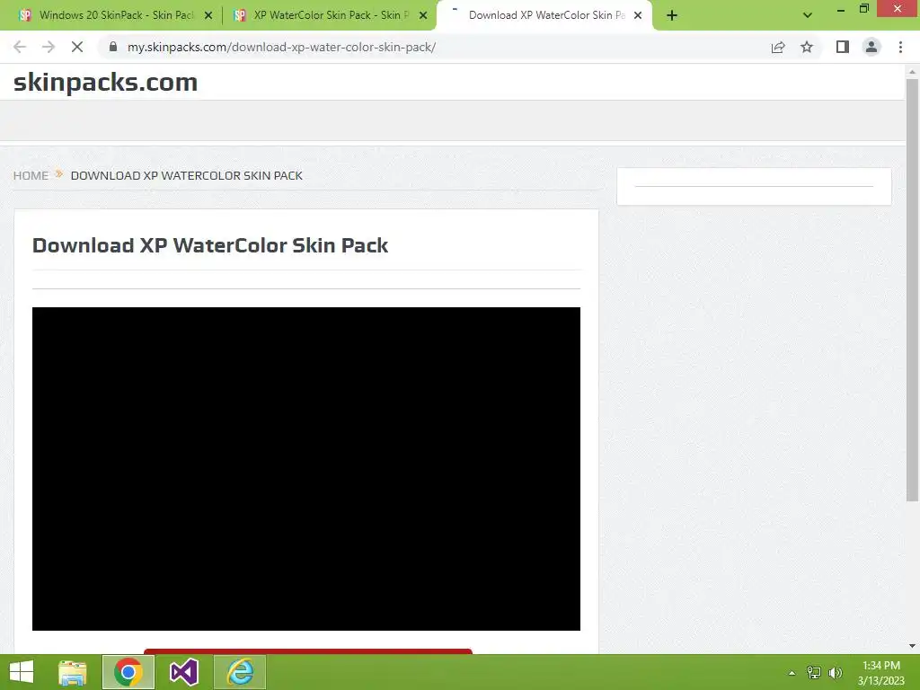Minimize the Chrome window
The width and height of the screenshot is (920, 690).
click(x=841, y=9)
